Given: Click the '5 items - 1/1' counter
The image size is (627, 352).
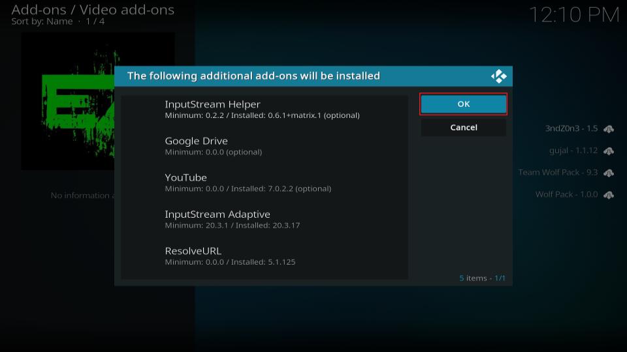Looking at the screenshot, I should 482,278.
